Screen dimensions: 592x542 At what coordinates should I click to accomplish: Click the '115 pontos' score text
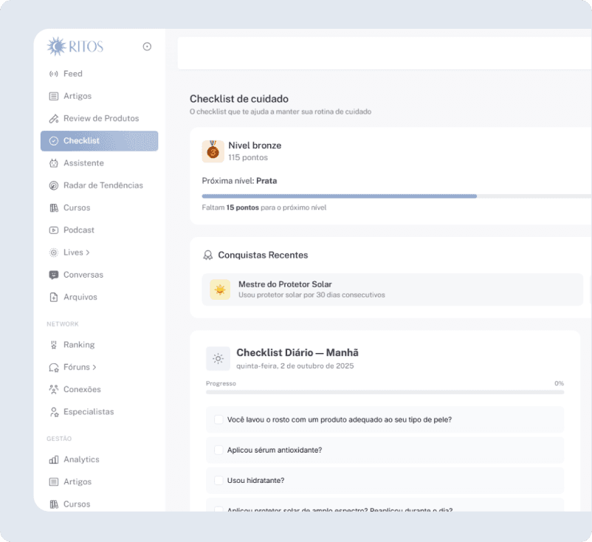pos(248,157)
